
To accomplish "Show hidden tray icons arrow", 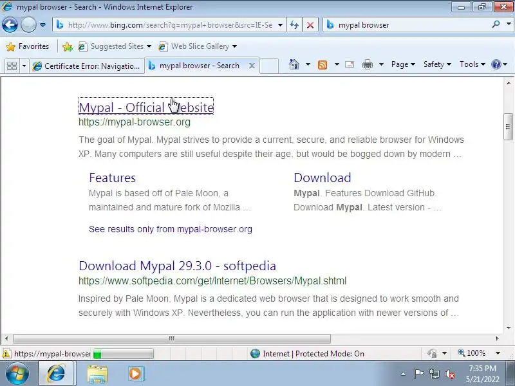I will coord(403,374).
